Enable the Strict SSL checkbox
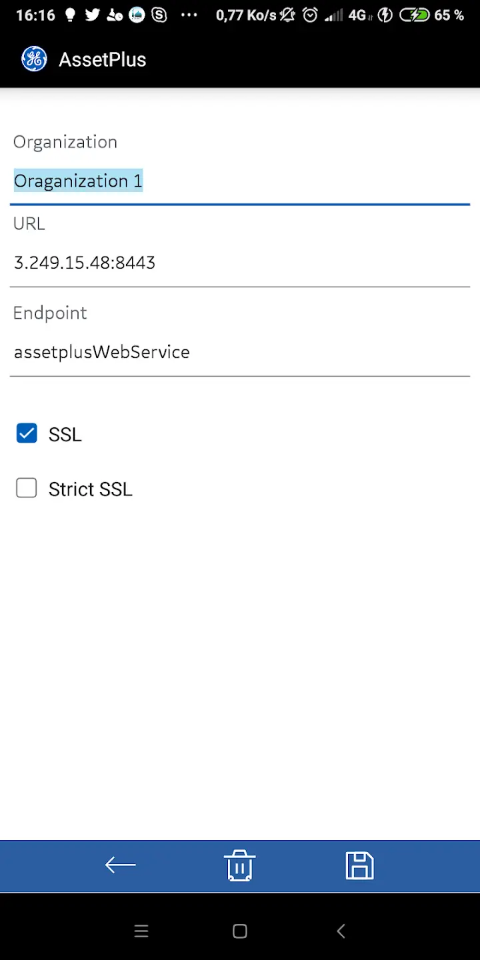Screen dimensions: 480x960 click(x=27, y=489)
